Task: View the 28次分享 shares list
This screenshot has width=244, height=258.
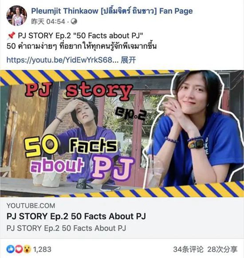Action: point(222,249)
